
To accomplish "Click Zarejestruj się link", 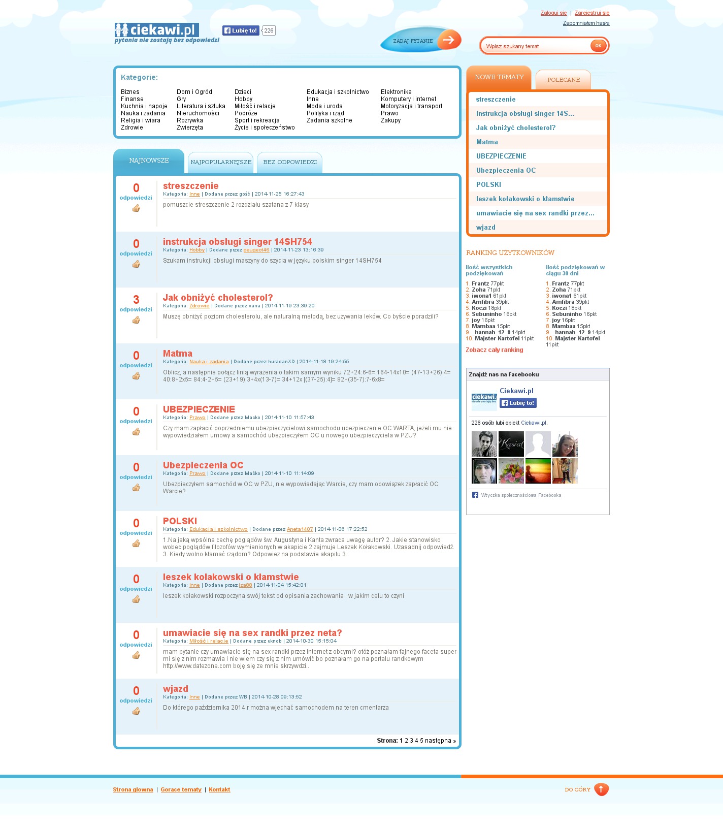I will click(591, 13).
